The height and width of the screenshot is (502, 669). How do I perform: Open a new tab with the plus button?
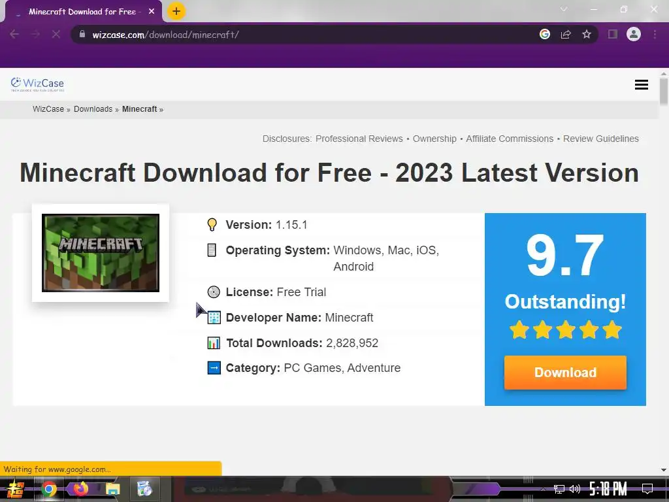click(x=176, y=11)
